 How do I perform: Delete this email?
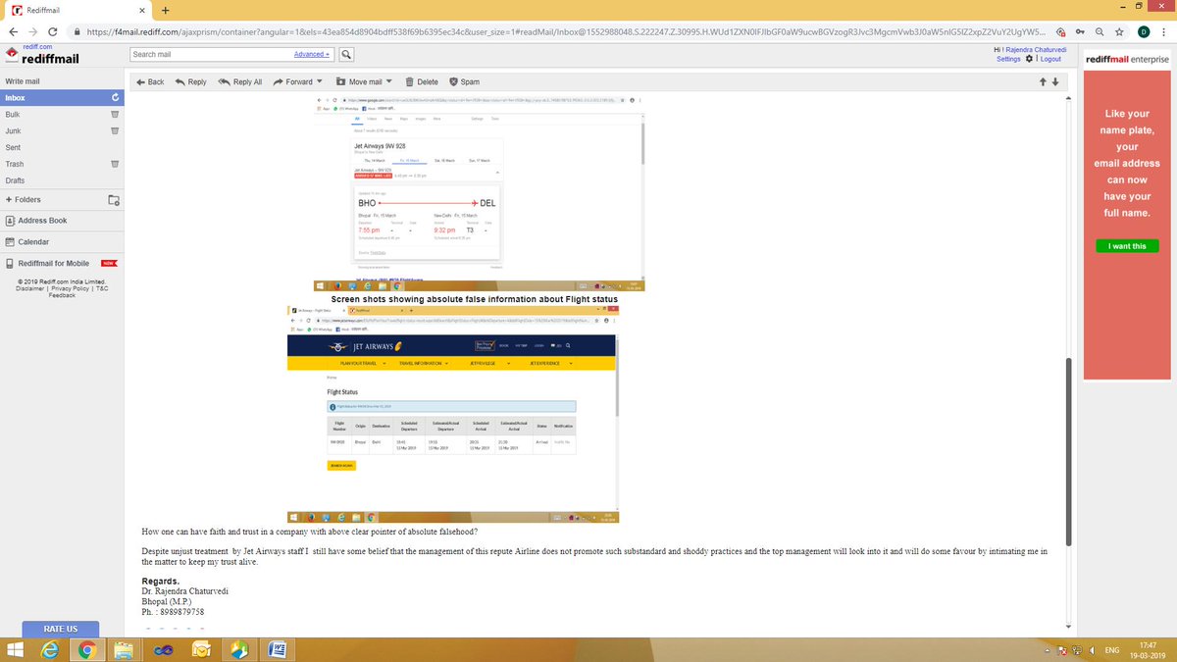pyautogui.click(x=422, y=81)
